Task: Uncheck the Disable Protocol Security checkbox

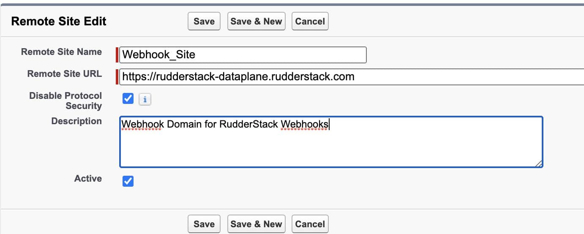Action: pos(128,99)
